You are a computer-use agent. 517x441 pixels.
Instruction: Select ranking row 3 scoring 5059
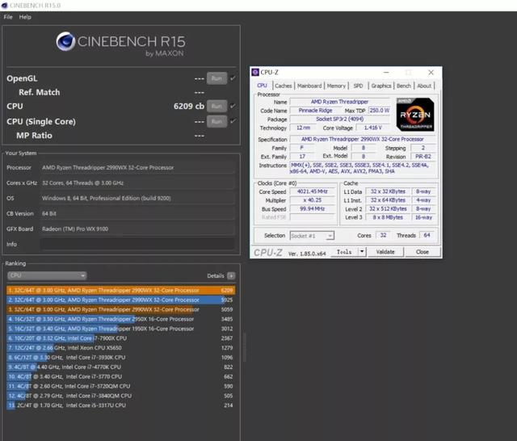point(120,309)
